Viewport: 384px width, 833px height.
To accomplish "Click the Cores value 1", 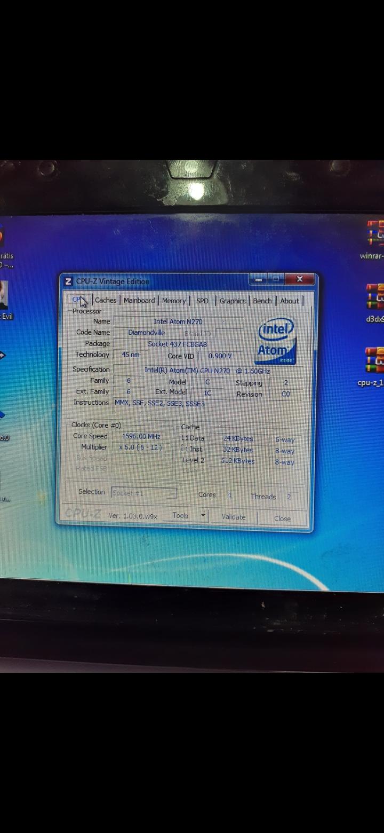I will coord(230,495).
